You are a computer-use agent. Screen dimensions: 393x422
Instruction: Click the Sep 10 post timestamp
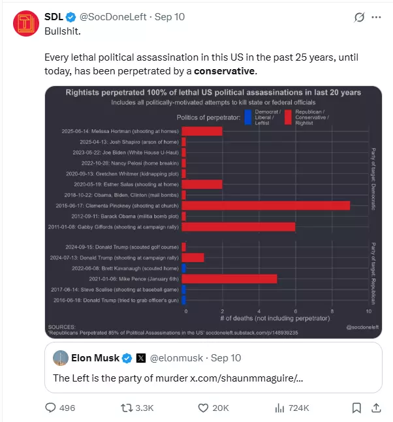click(170, 17)
